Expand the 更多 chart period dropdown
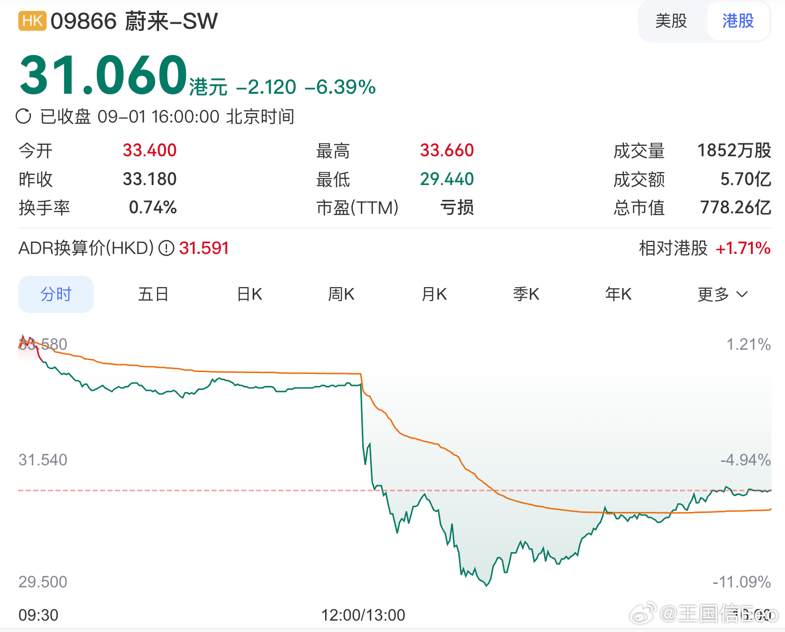This screenshot has height=632, width=785. tap(723, 294)
